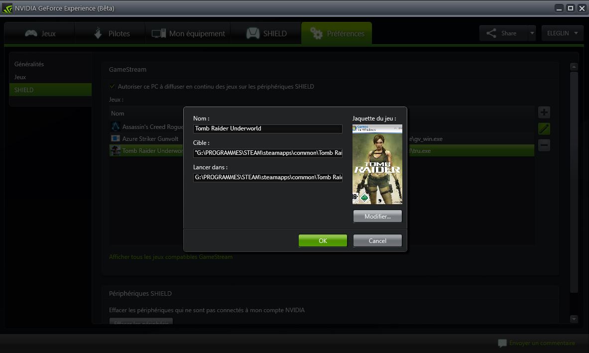Confirm with the OK button
The width and height of the screenshot is (589, 353).
[x=323, y=240]
